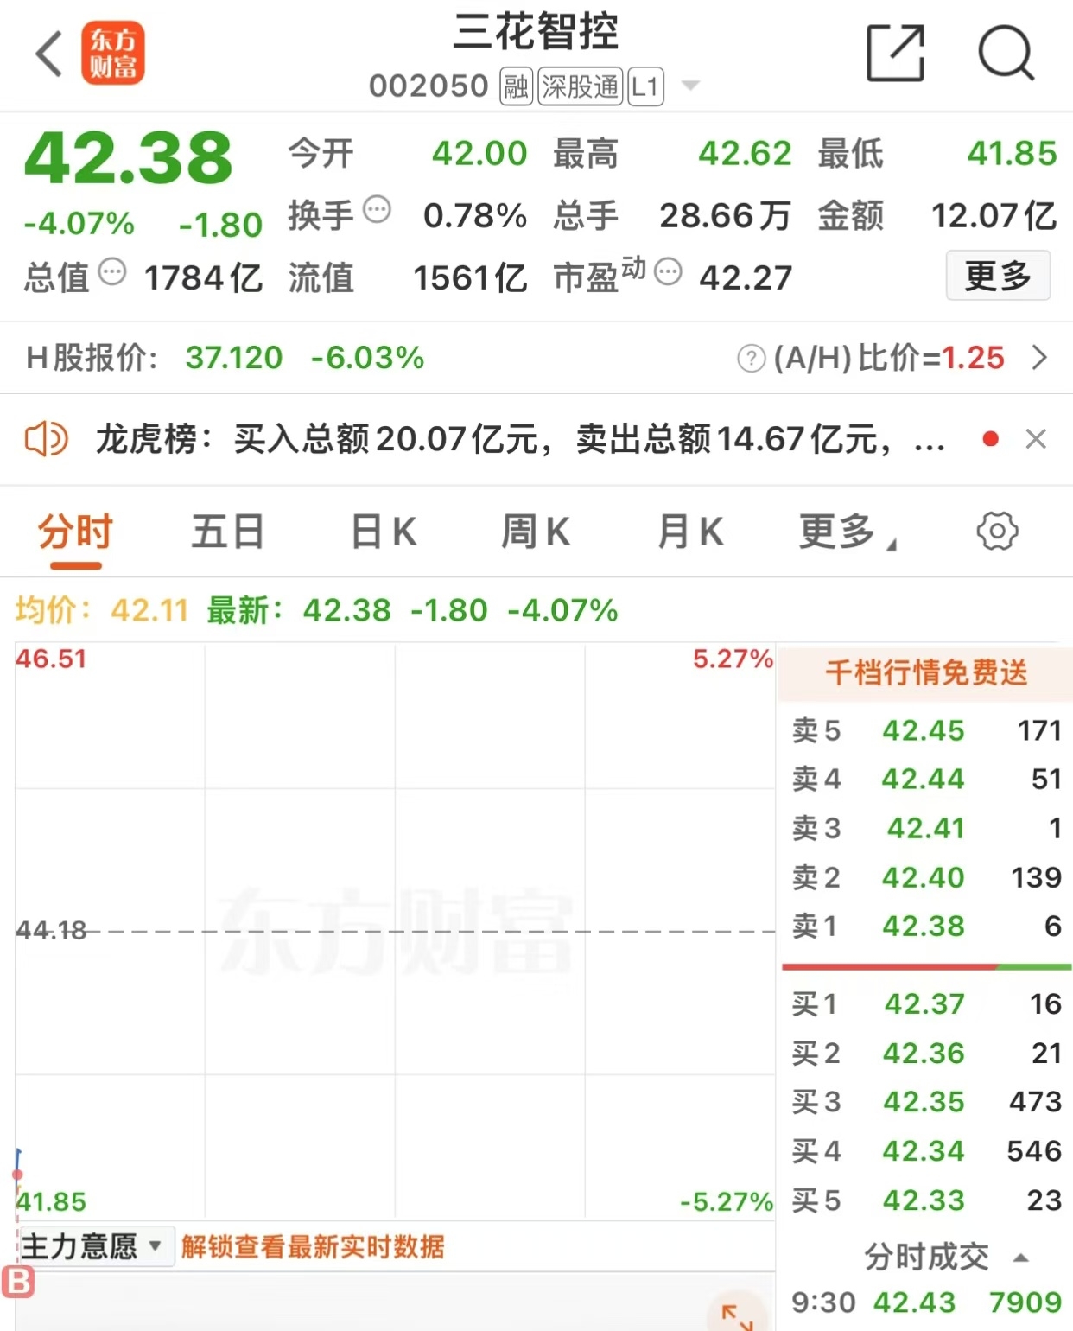This screenshot has width=1073, height=1331.
Task: Tap the 均价 42.11 label
Action: pyautogui.click(x=102, y=611)
